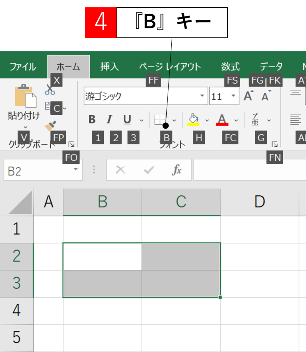Switch to the 数式 tab
This screenshot has height=352, width=306.
pos(230,67)
